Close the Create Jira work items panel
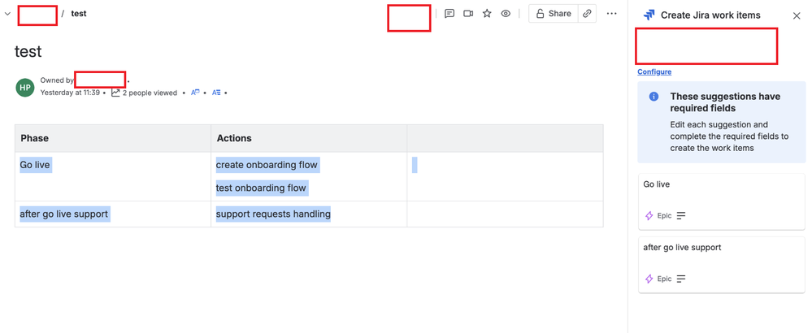Image resolution: width=812 pixels, height=333 pixels. [x=797, y=15]
